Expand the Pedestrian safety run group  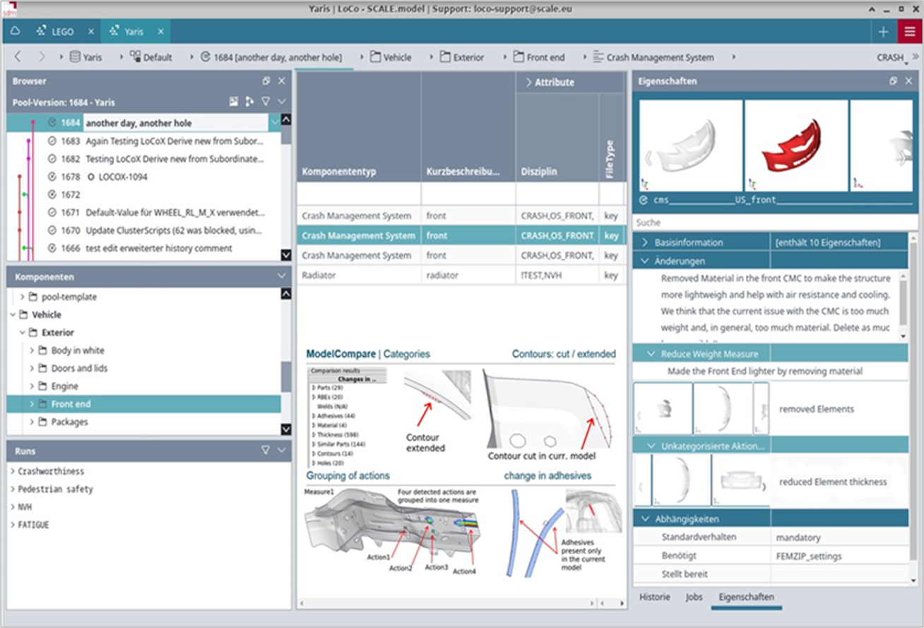coord(13,489)
